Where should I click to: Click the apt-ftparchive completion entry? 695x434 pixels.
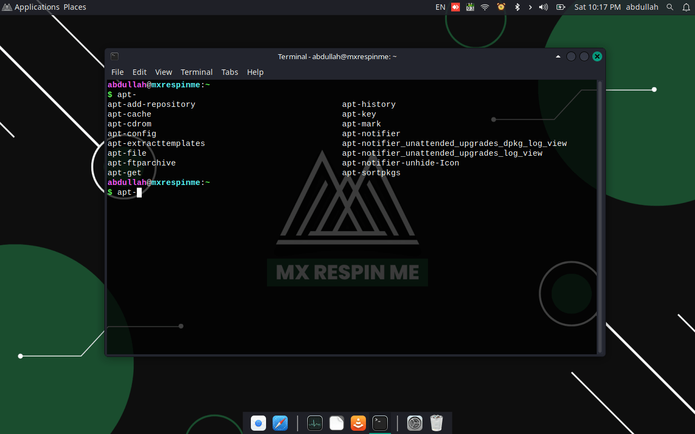[142, 163]
